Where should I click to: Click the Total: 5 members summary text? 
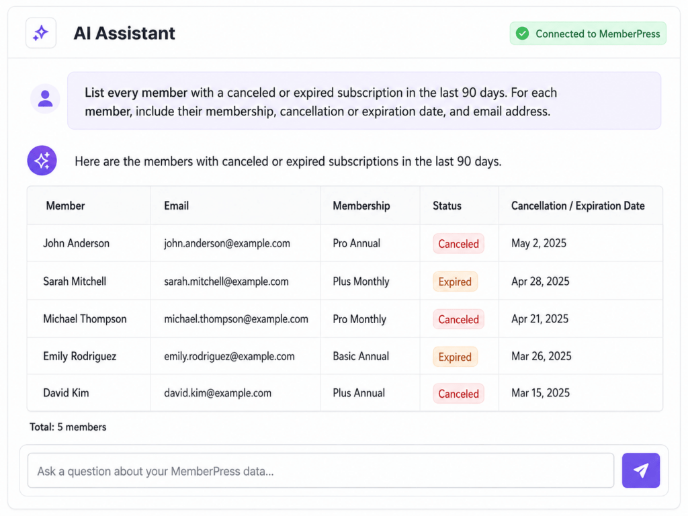[x=68, y=427]
